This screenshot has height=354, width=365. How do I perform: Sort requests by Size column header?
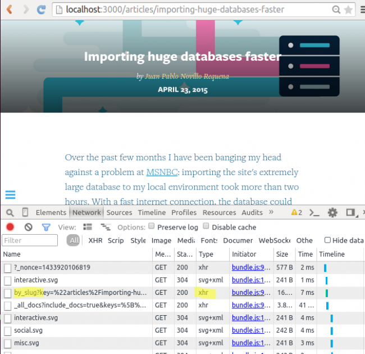click(282, 254)
